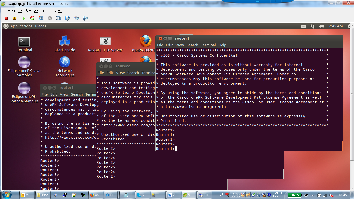This screenshot has width=354, height=199.
Task: Click the USB device connect icon
Action: coord(85,18)
